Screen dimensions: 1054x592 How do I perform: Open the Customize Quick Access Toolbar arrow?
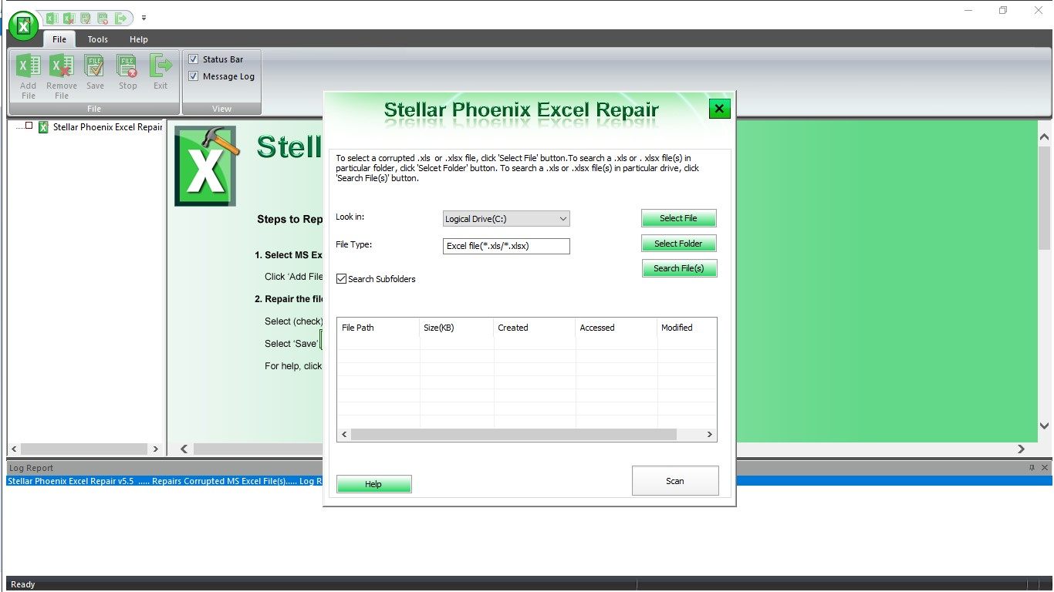point(144,18)
